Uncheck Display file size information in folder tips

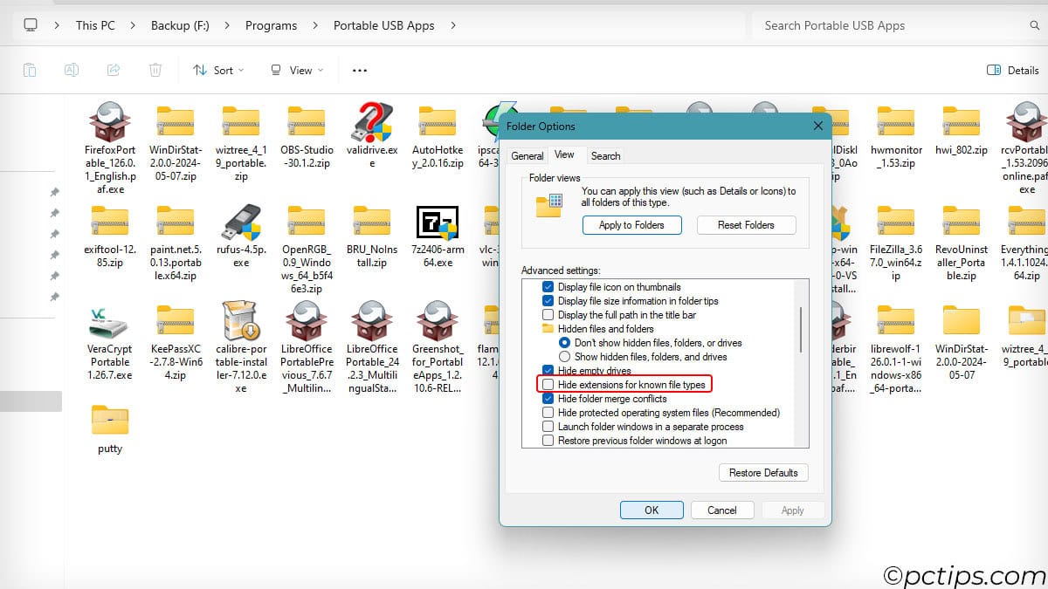548,301
